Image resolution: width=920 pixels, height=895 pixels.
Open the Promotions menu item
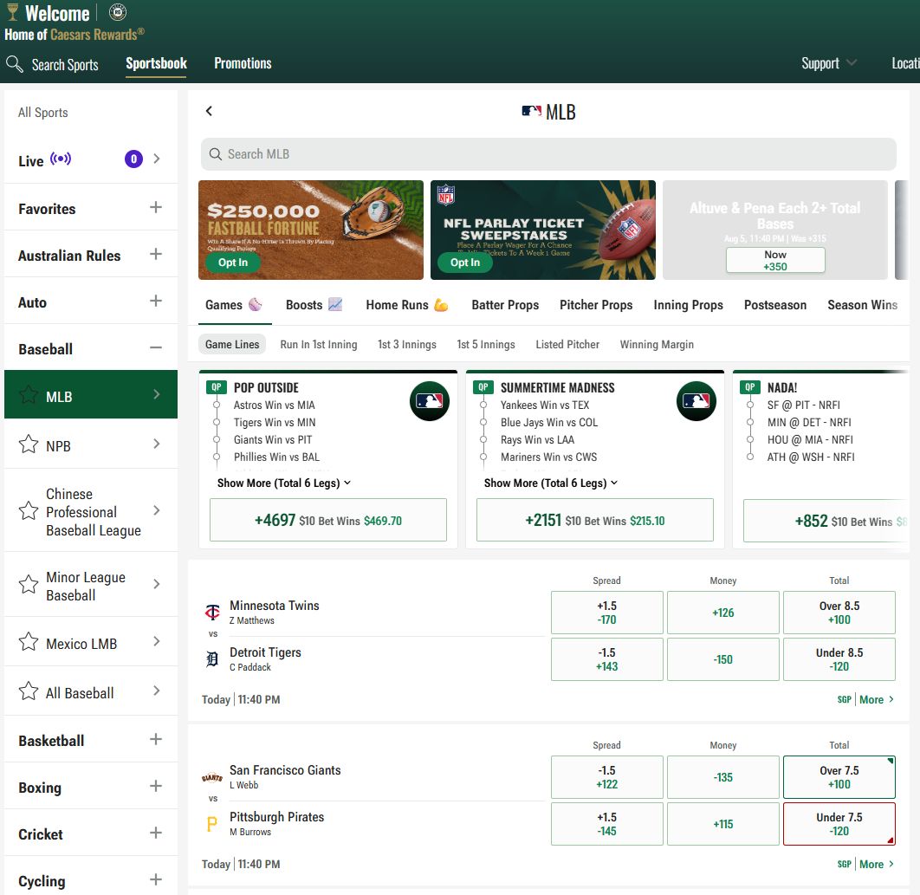[x=243, y=63]
